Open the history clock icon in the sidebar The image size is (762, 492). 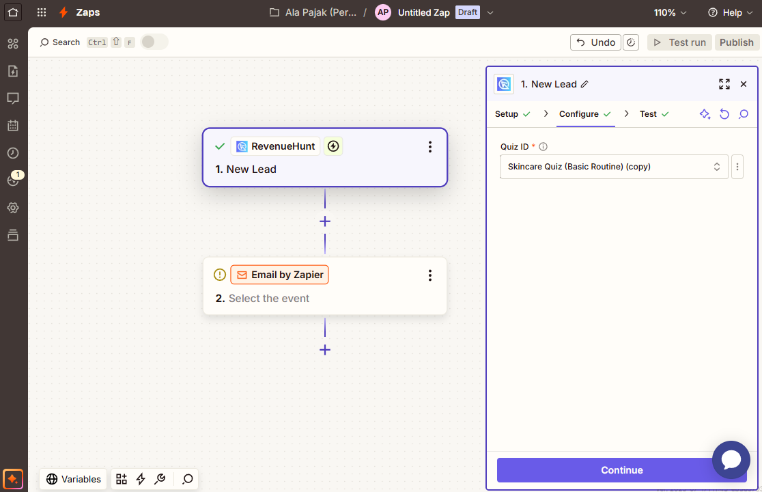(x=13, y=153)
